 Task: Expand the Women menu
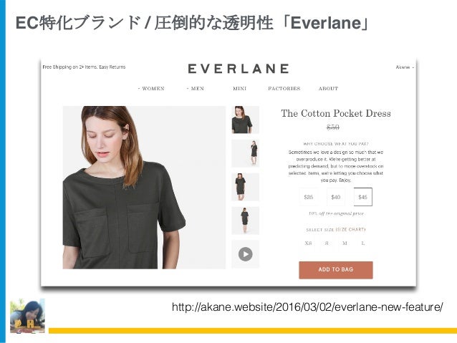click(151, 88)
